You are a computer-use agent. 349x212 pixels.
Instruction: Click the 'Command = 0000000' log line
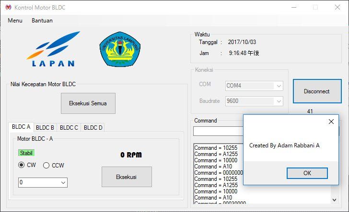pyautogui.click(x=219, y=173)
